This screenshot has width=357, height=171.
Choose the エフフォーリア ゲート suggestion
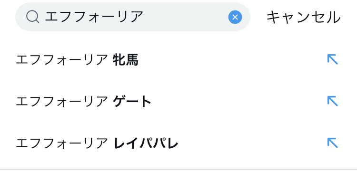[178, 102]
